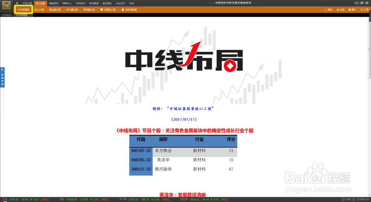This screenshot has width=371, height=202.
Task: Click the 已连接主站 connection status icon
Action: pos(354,200)
